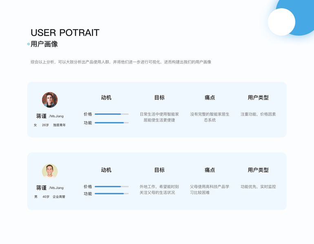The image size is (314, 244).
Task: Click the 价格 label in the first card
Action: 88,114
